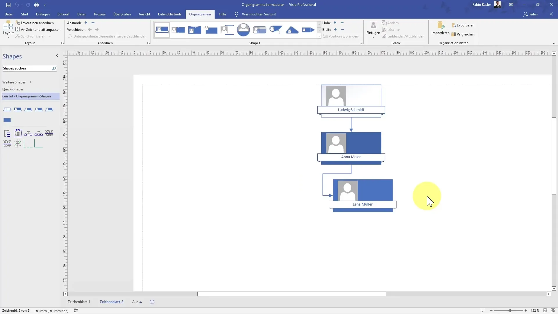Image resolution: width=558 pixels, height=314 pixels.
Task: Click 'An Zeichenblatt anpassen'
Action: (x=38, y=29)
